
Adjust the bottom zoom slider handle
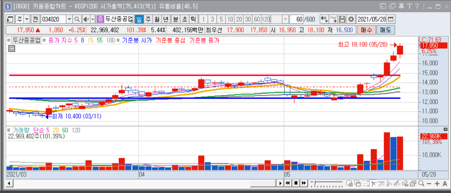(x=315, y=182)
